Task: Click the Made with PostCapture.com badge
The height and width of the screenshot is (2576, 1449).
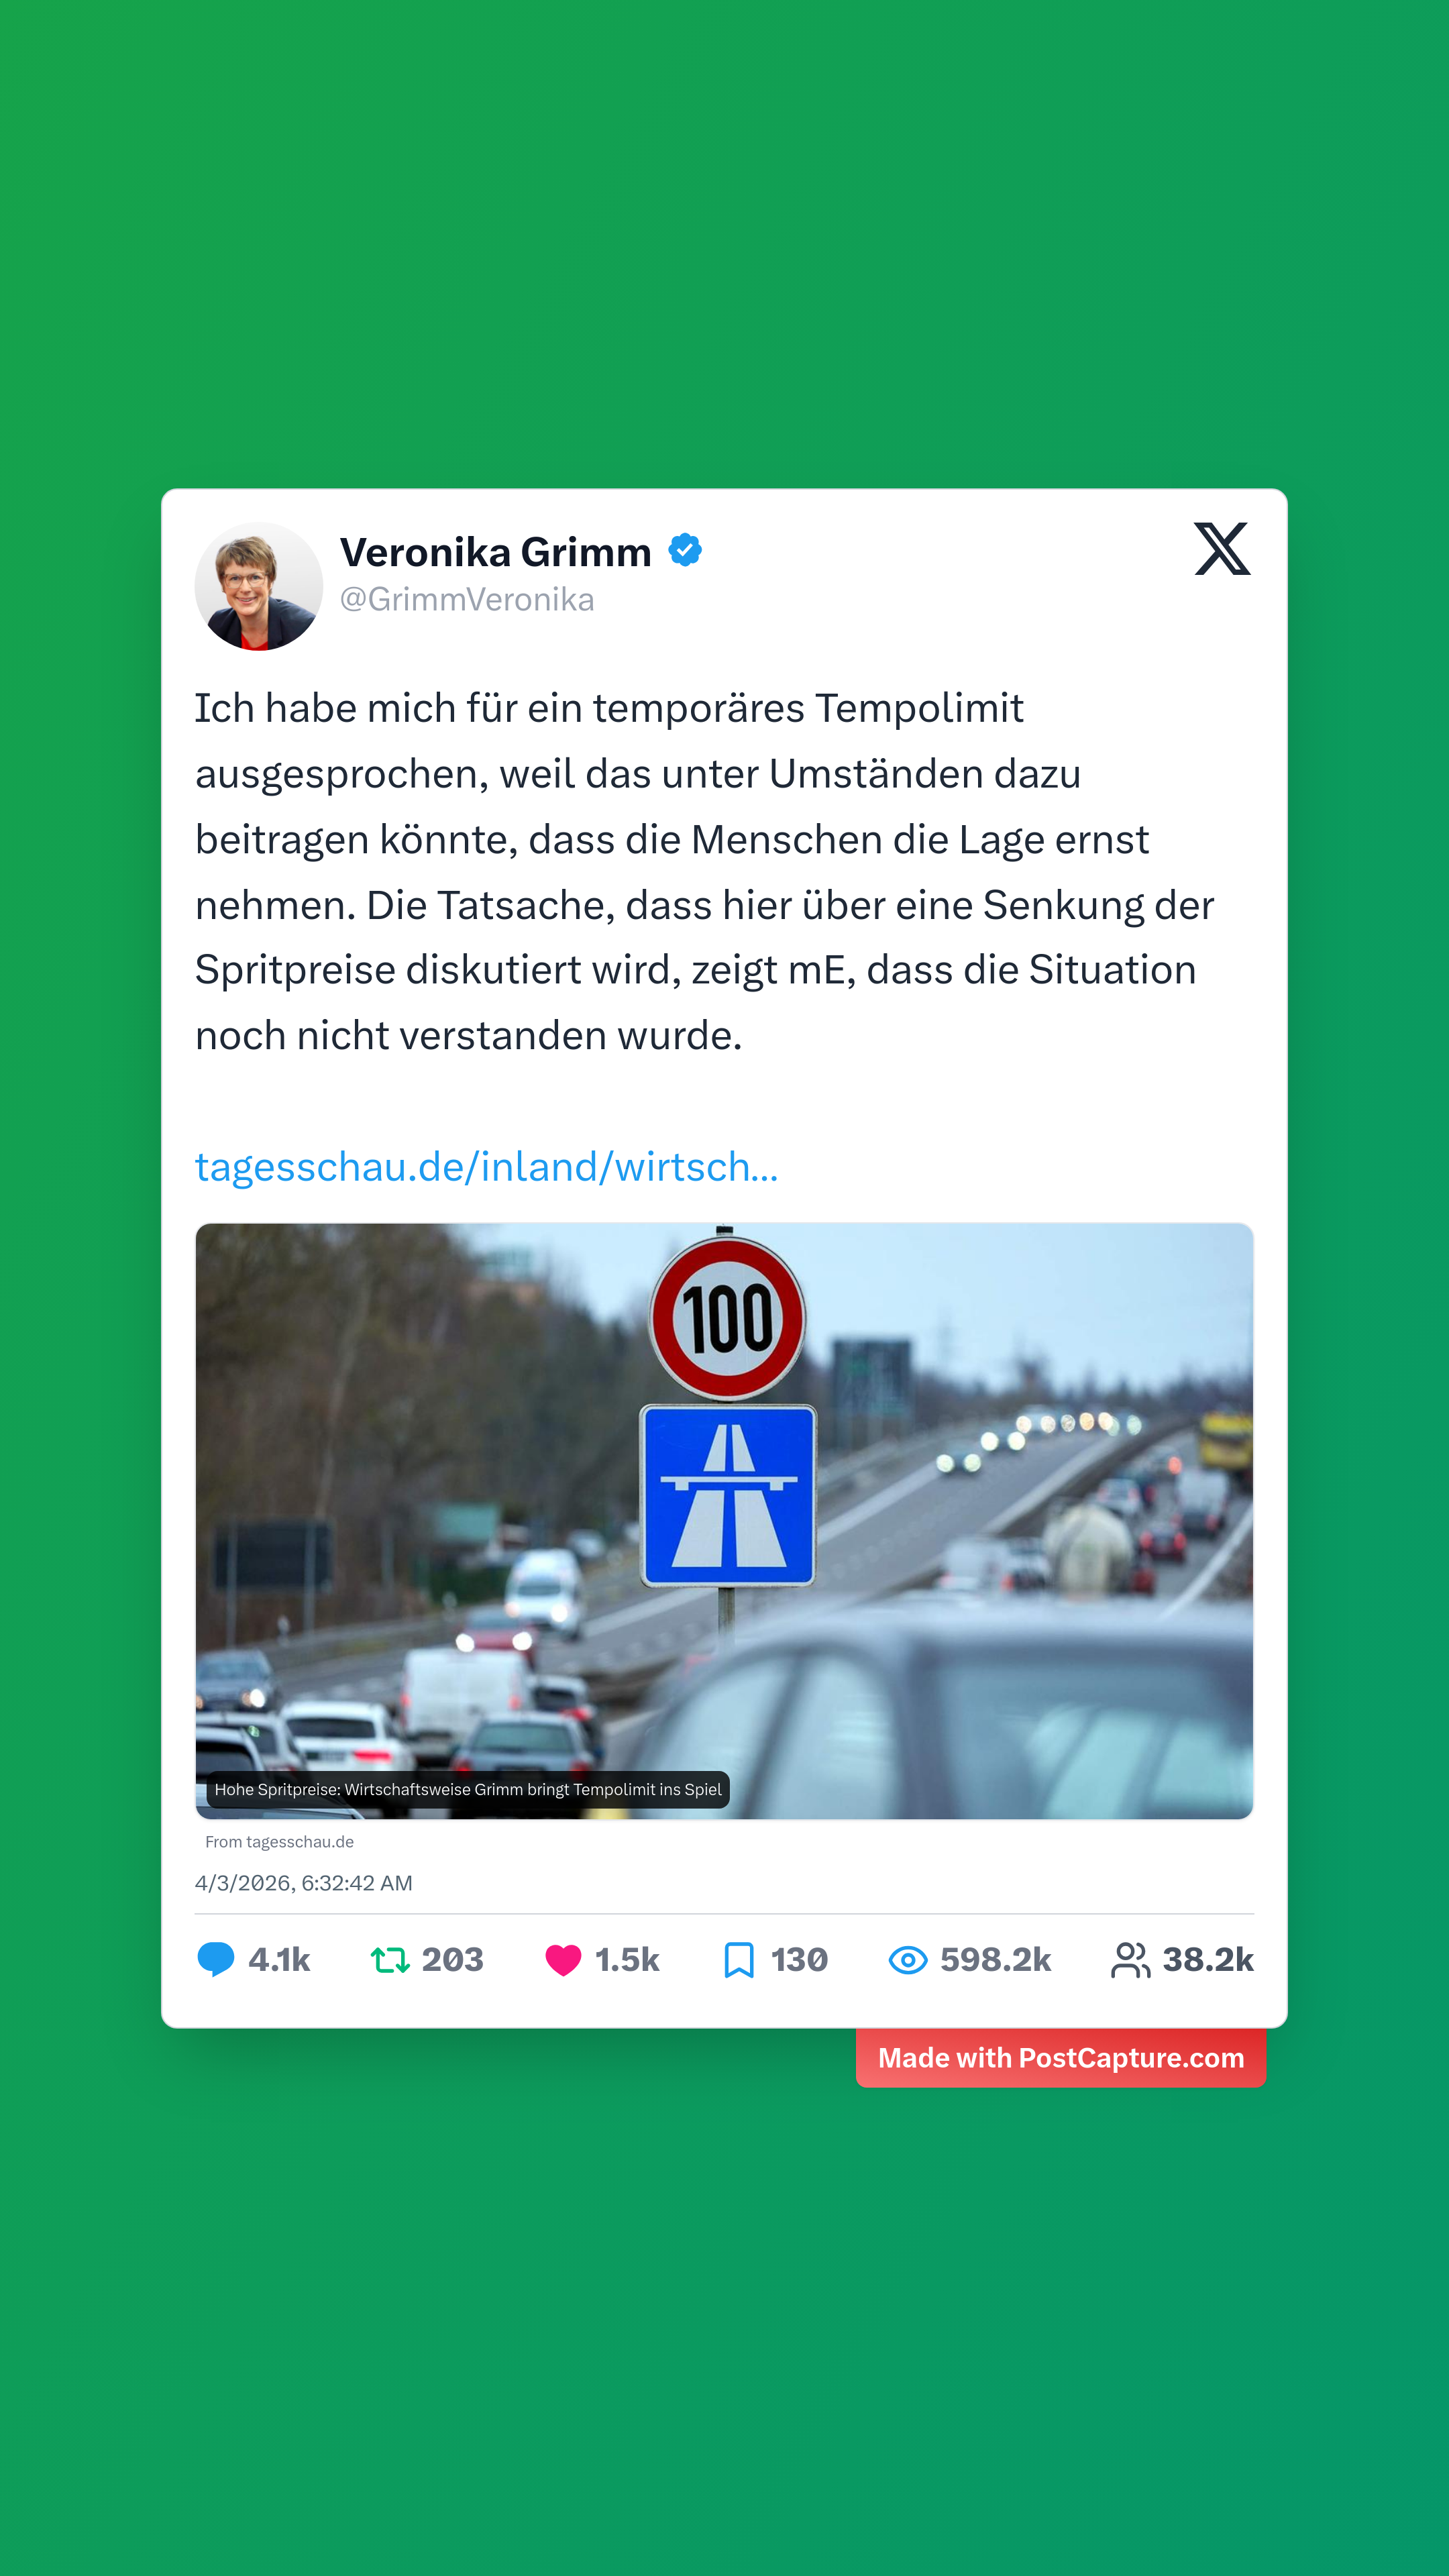Action: pos(1061,2058)
